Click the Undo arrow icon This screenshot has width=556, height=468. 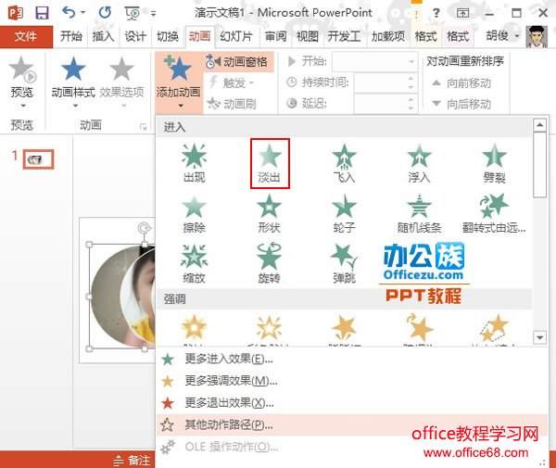[x=69, y=13]
